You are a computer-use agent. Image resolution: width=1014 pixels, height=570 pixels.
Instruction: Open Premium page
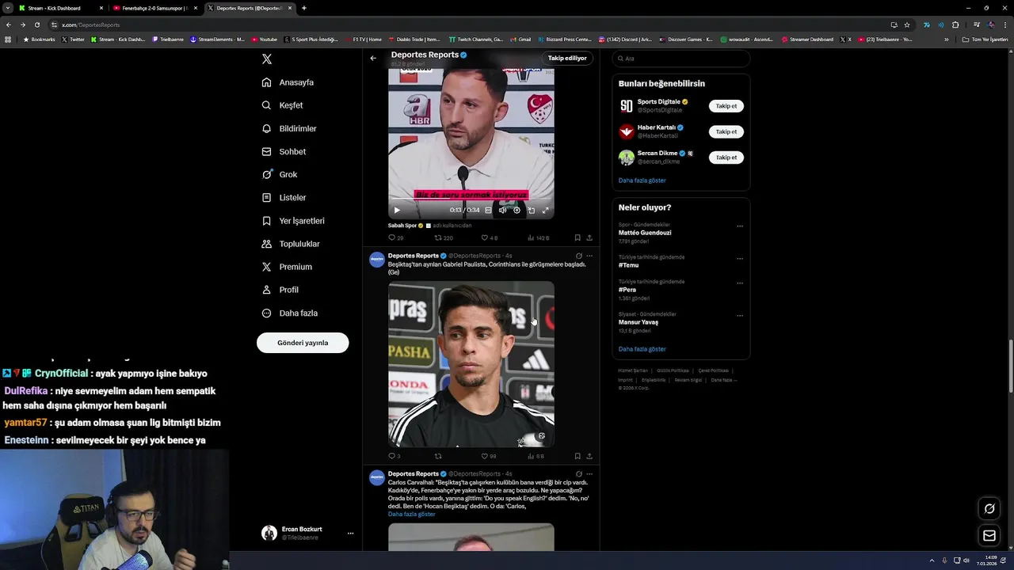point(287,267)
